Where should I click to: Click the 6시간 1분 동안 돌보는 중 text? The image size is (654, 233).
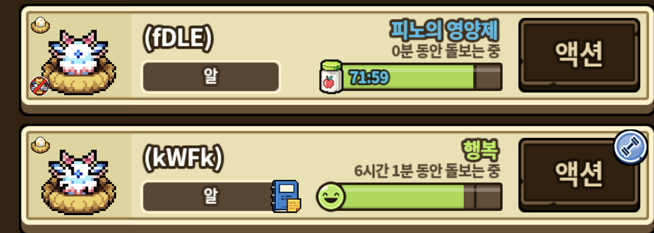coord(427,171)
